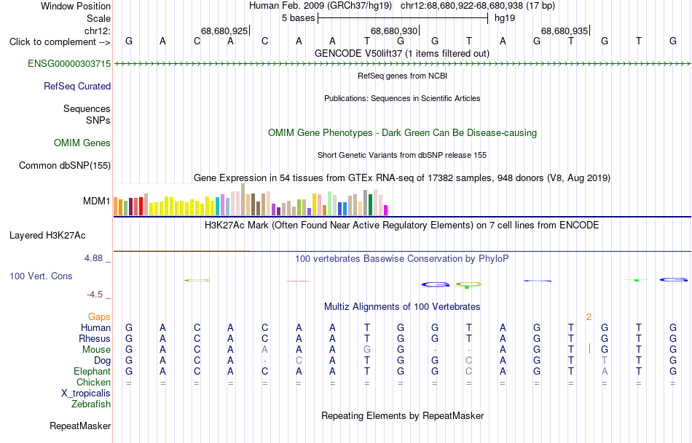This screenshot has width=692, height=443.
Task: Open the Layered H3K27Ac track label
Action: [47, 236]
